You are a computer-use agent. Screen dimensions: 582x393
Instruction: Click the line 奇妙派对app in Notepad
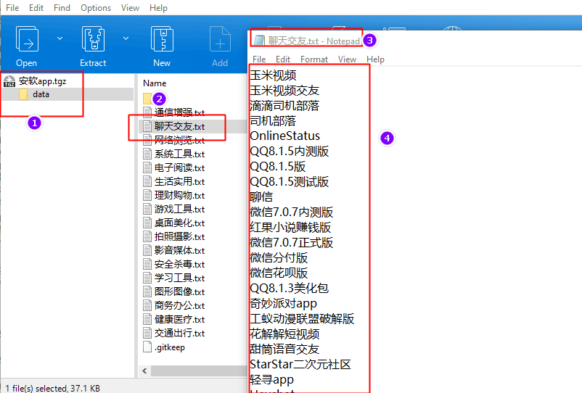[x=283, y=303]
